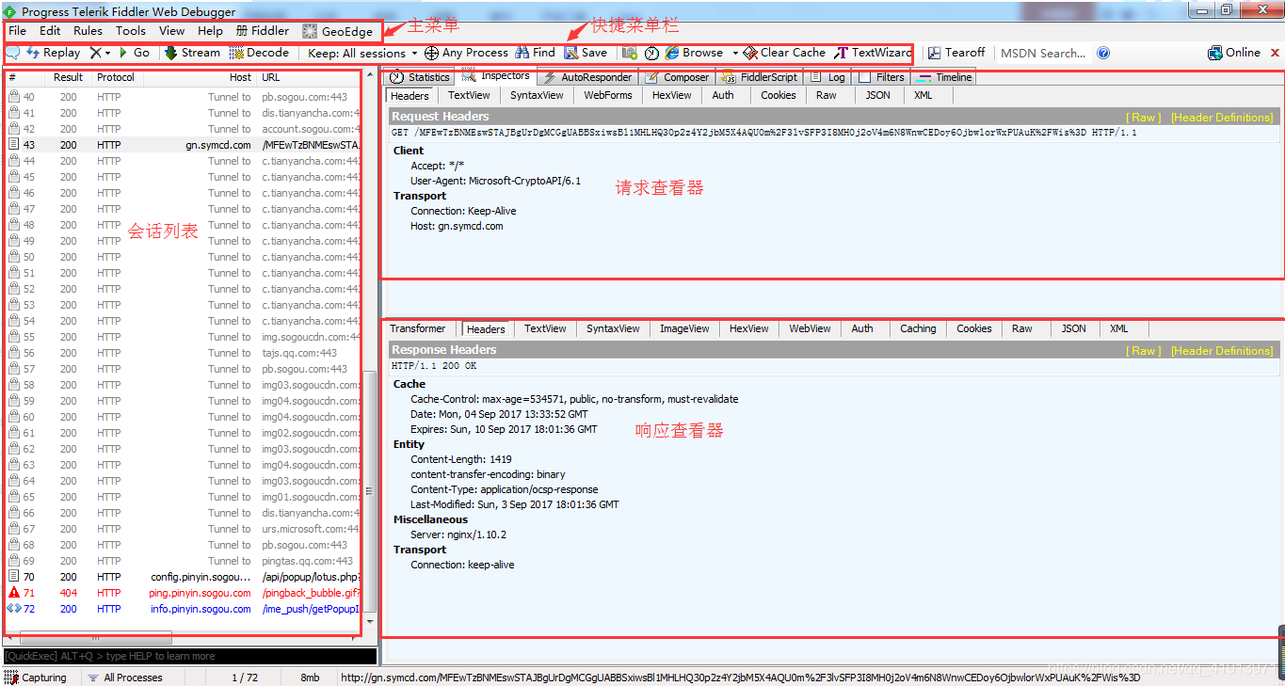Select session 72 info.pinyin.sogou.com

click(184, 609)
